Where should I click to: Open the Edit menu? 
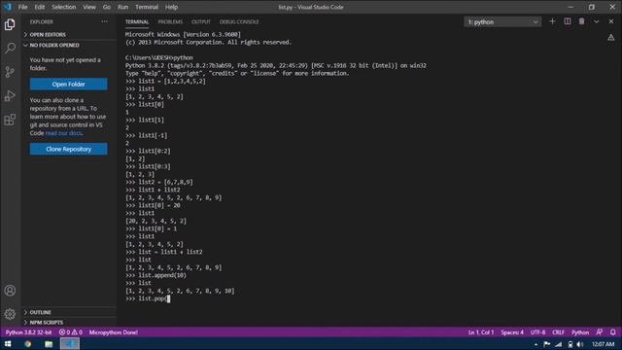point(39,7)
